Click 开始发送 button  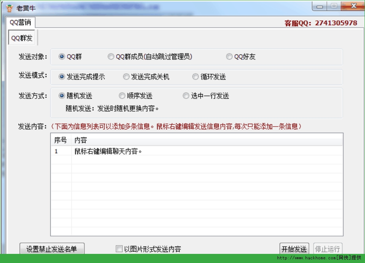click(294, 249)
